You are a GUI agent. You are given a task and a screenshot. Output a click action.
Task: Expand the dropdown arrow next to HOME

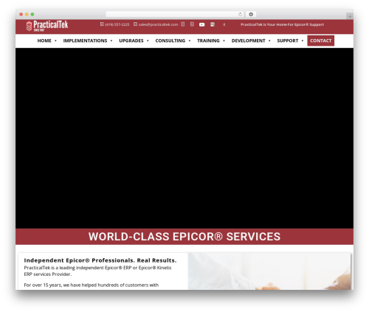tap(55, 41)
